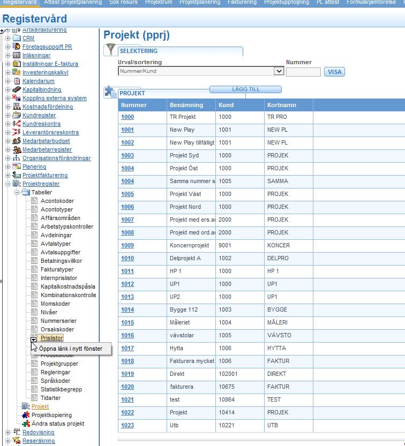Collapse the Tabeller folder node
The width and height of the screenshot is (405, 446).
[17, 192]
